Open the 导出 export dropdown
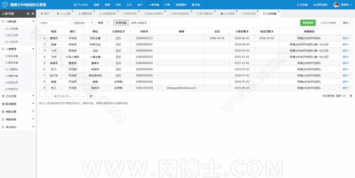This screenshot has height=178, width=355. [347, 23]
